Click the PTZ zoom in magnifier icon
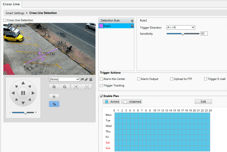This screenshot has width=227, height=152. click(54, 87)
